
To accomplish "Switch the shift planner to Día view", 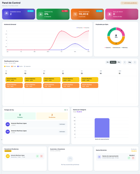I will pos(108,62).
